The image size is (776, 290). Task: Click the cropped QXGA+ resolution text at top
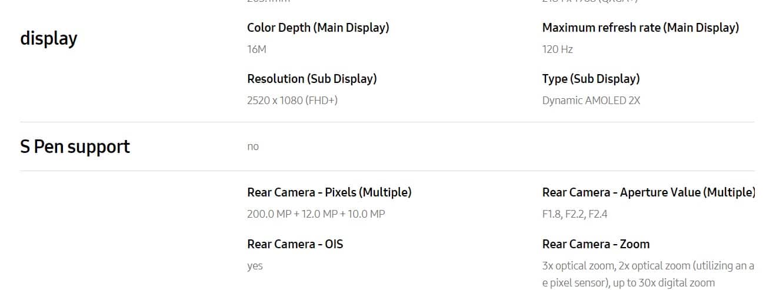tap(590, 1)
